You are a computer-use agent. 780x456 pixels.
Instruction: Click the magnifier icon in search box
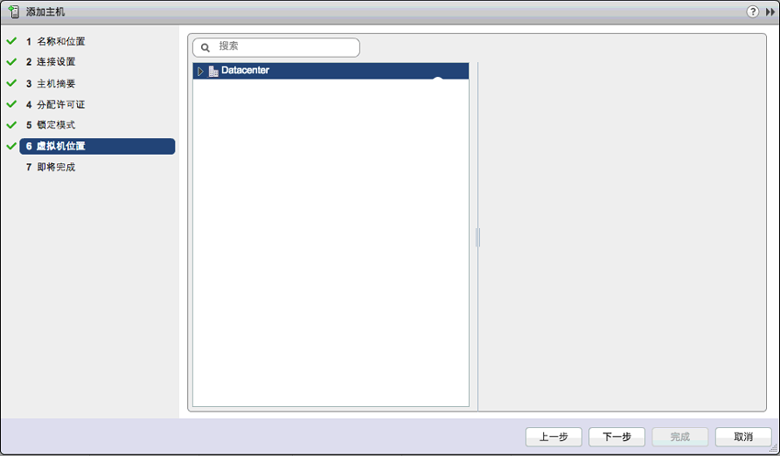coord(205,48)
